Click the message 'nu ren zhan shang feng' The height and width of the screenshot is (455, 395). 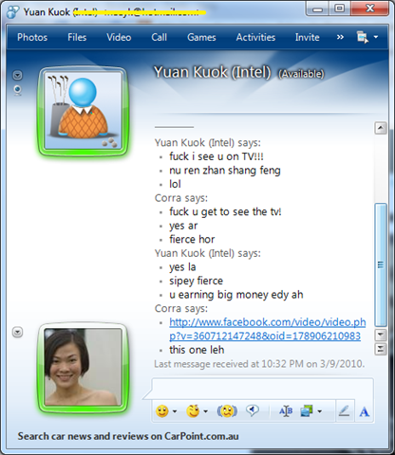pyautogui.click(x=225, y=171)
